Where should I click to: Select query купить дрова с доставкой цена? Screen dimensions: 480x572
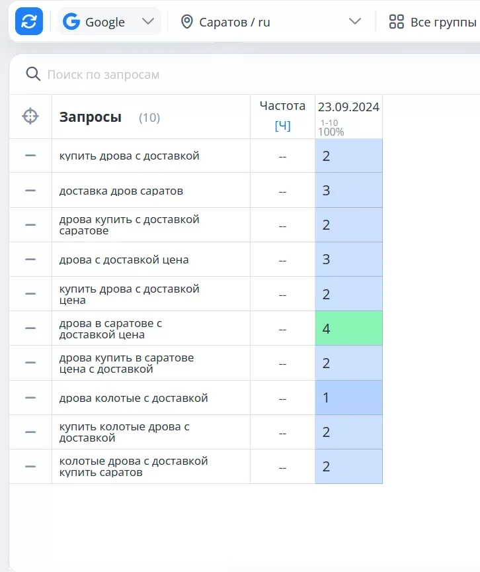(x=130, y=295)
